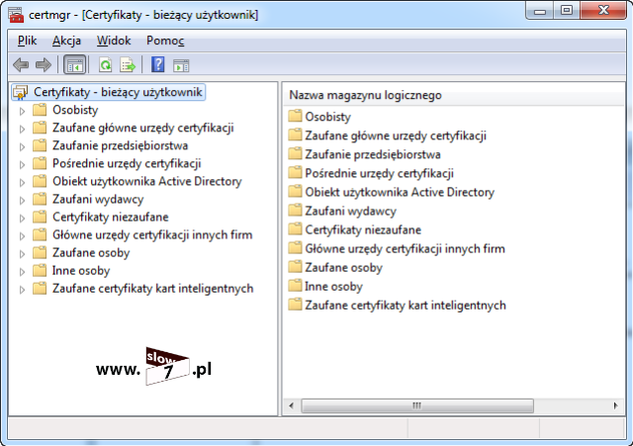Click the certmgr title bar application icon
633x446 pixels.
tap(16, 15)
